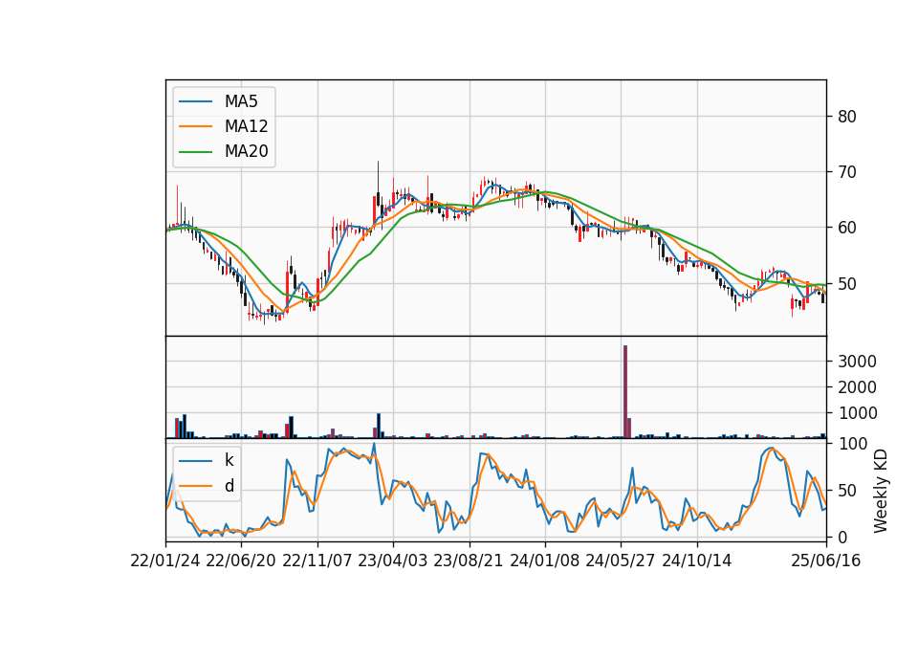
Task: Click the 23/04/03 date axis label
Action: (x=393, y=561)
